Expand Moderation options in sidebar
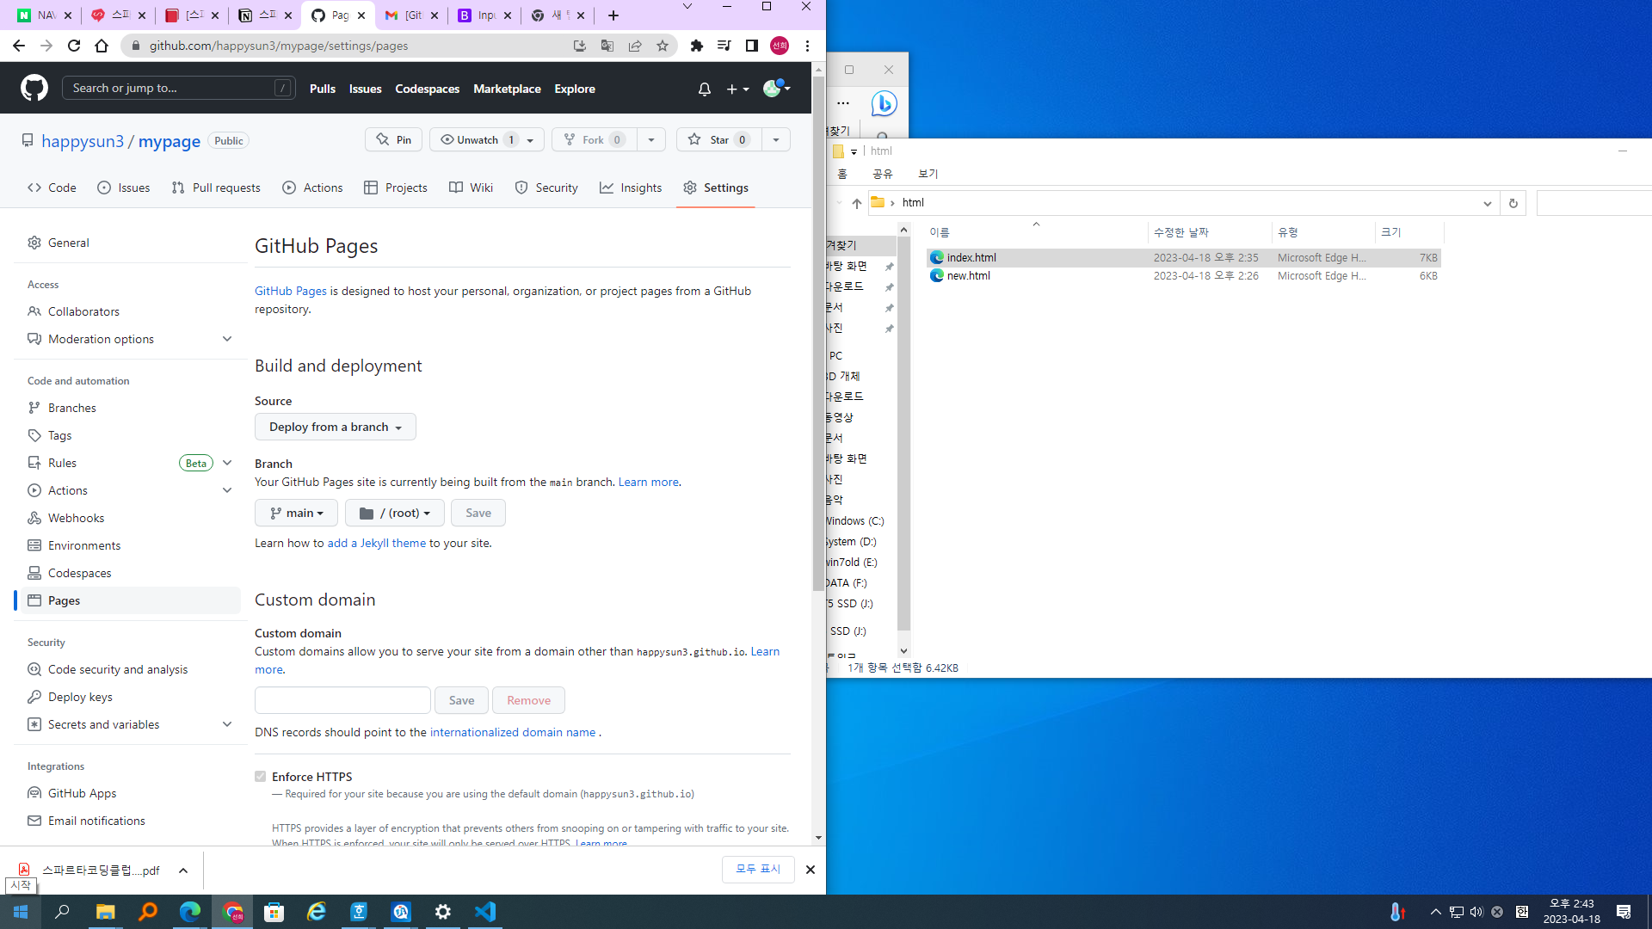 (227, 339)
